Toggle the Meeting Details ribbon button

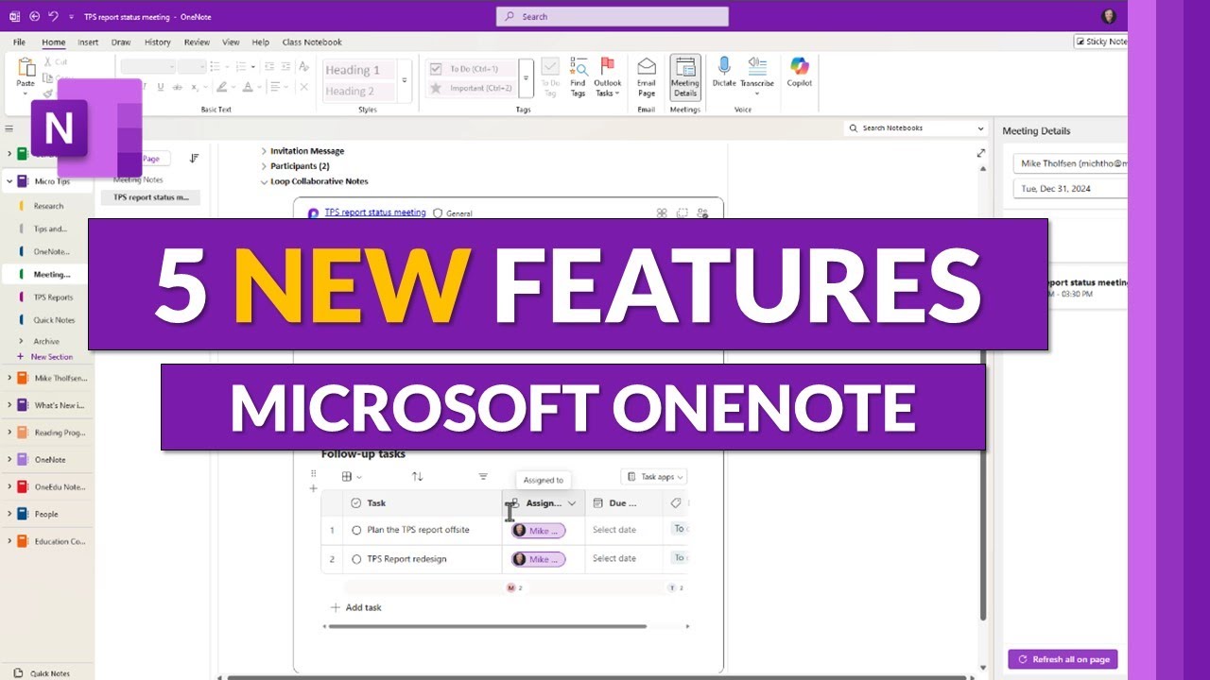(x=685, y=76)
